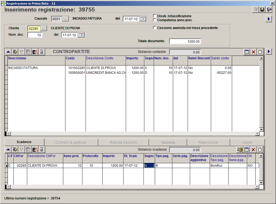276x204 pixels.
Task: Click the Saldo conto column header
Action: coord(221,60)
